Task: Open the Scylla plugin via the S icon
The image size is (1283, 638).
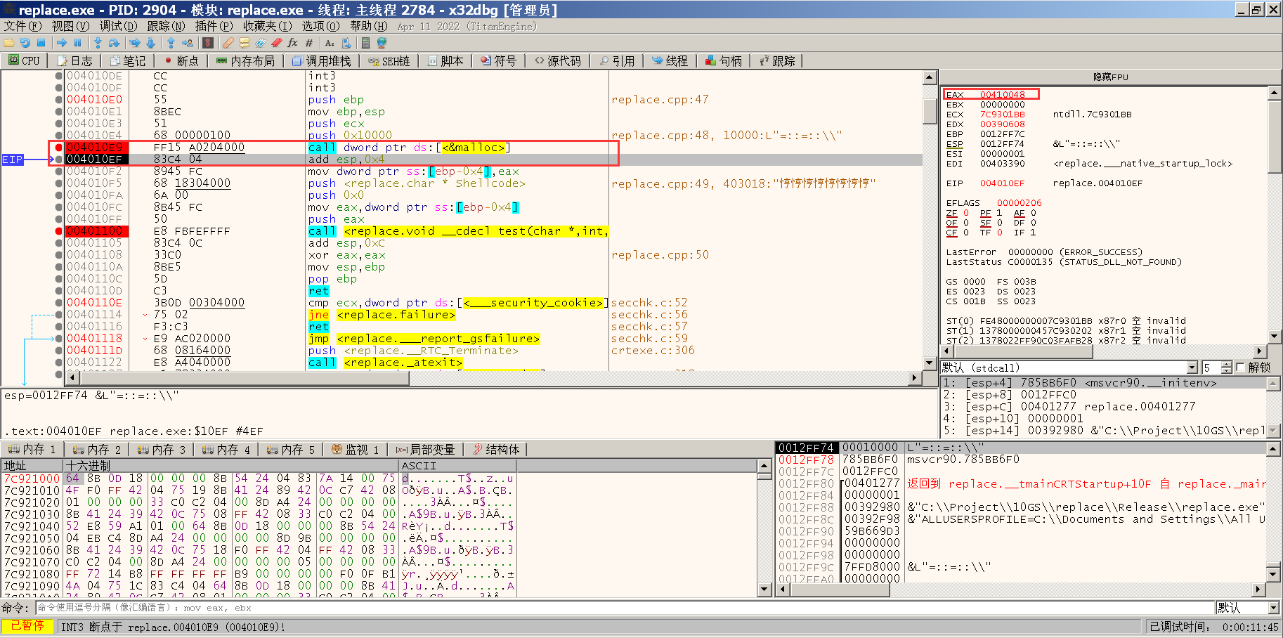Action: pyautogui.click(x=208, y=43)
